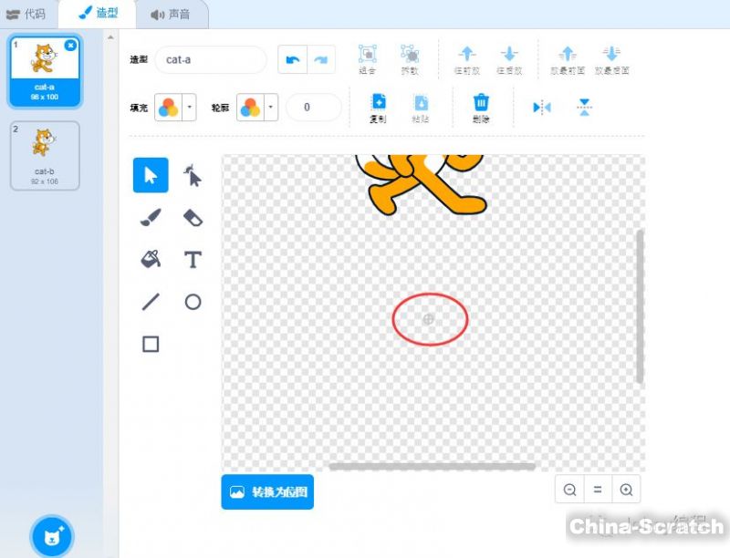The width and height of the screenshot is (730, 558).
Task: Flip the costume vertically
Action: (585, 108)
